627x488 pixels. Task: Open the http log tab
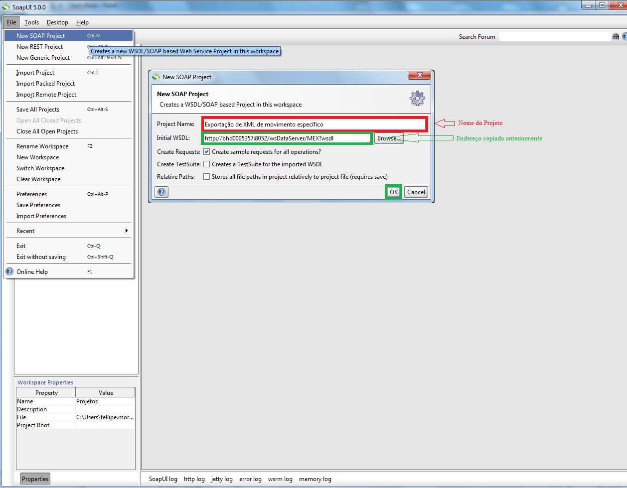(x=194, y=479)
